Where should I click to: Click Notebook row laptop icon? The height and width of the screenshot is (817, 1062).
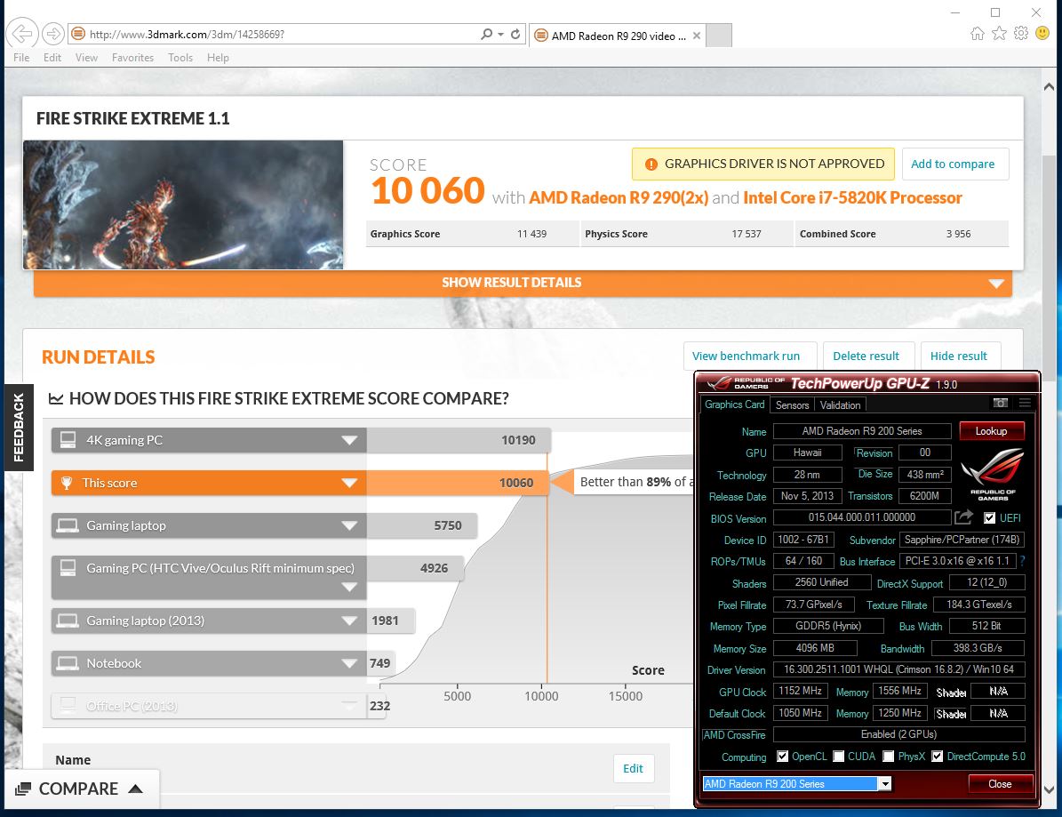pyautogui.click(x=68, y=663)
